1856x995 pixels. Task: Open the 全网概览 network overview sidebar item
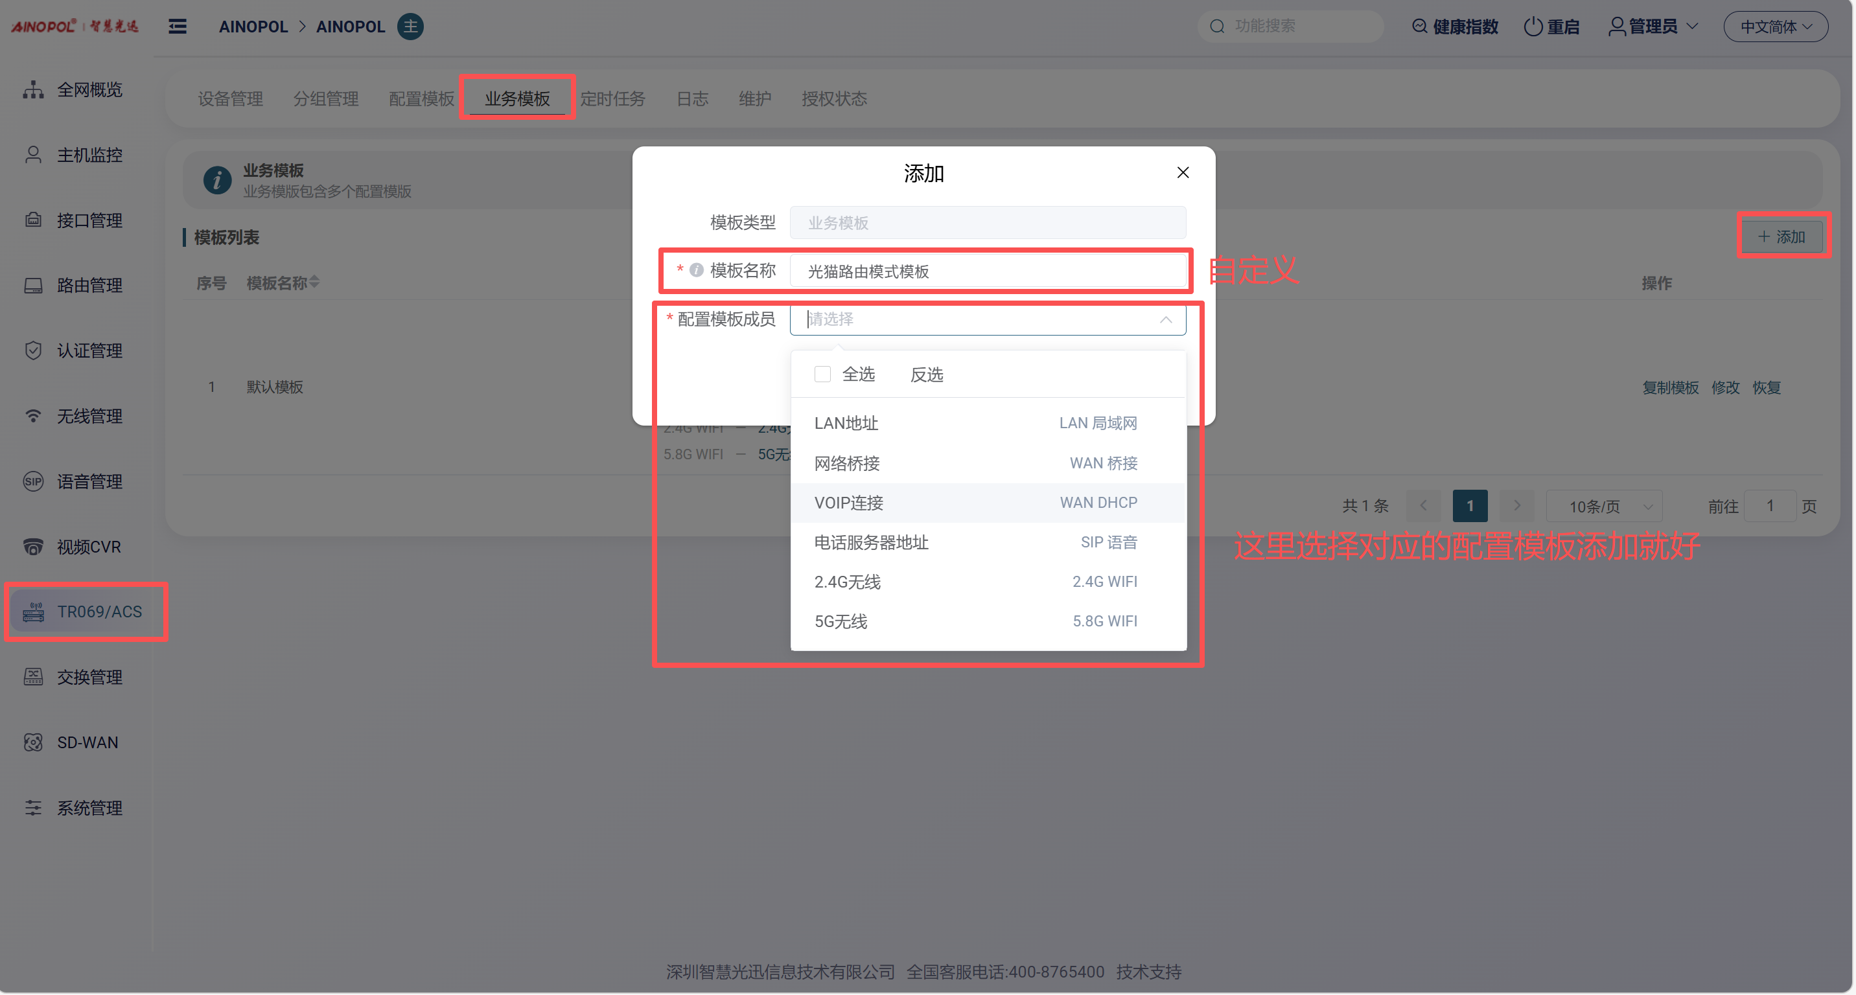(89, 90)
